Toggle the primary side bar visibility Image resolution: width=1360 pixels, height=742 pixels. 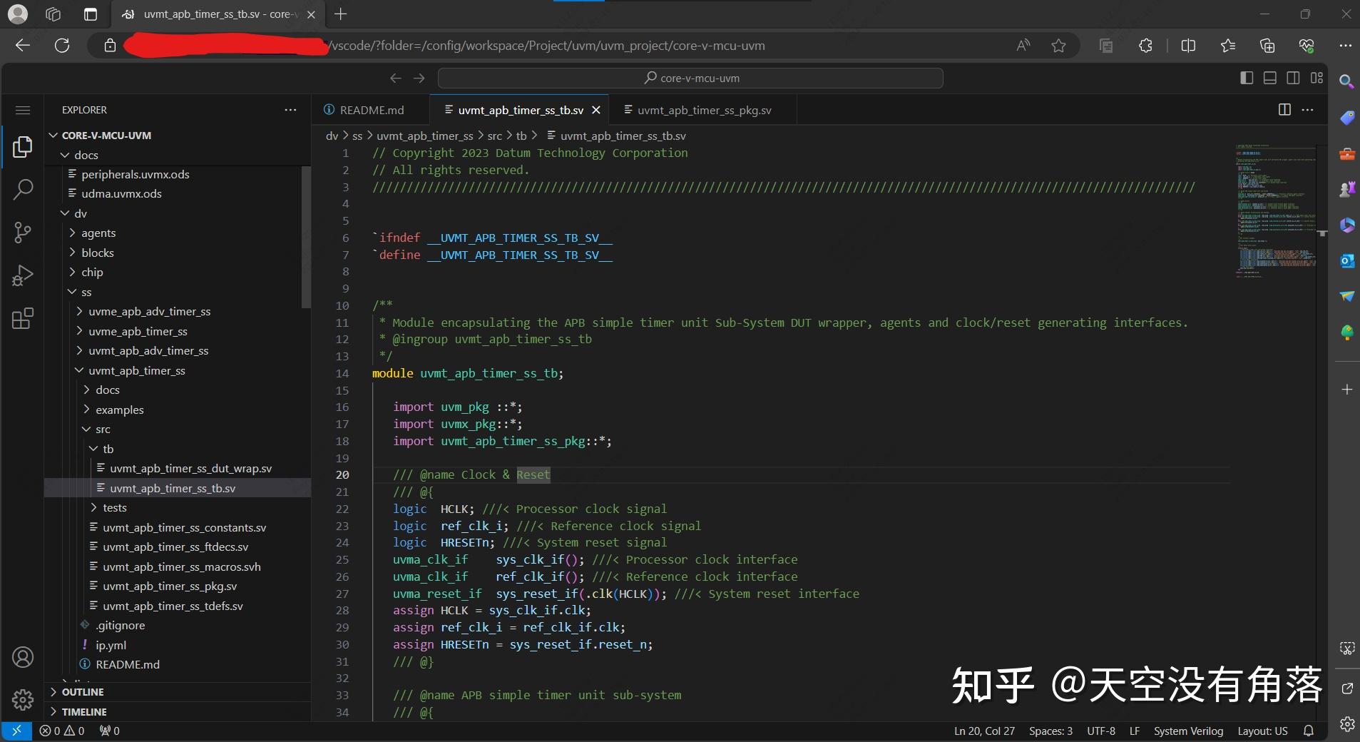(1247, 78)
